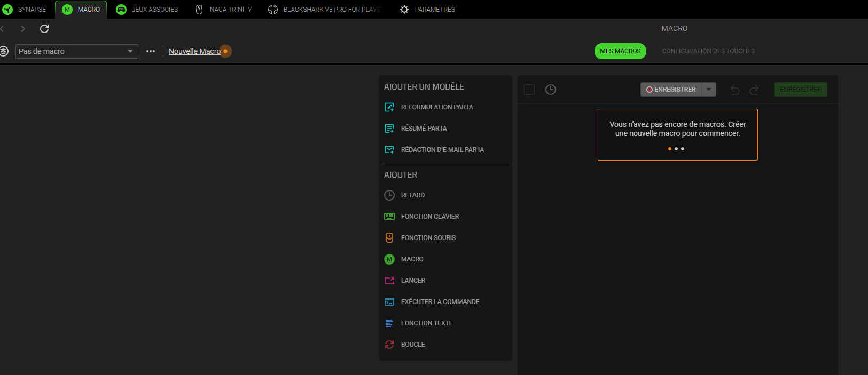Screen dimensions: 868x375
Task: Open Configuration des touches view
Action: pyautogui.click(x=708, y=51)
